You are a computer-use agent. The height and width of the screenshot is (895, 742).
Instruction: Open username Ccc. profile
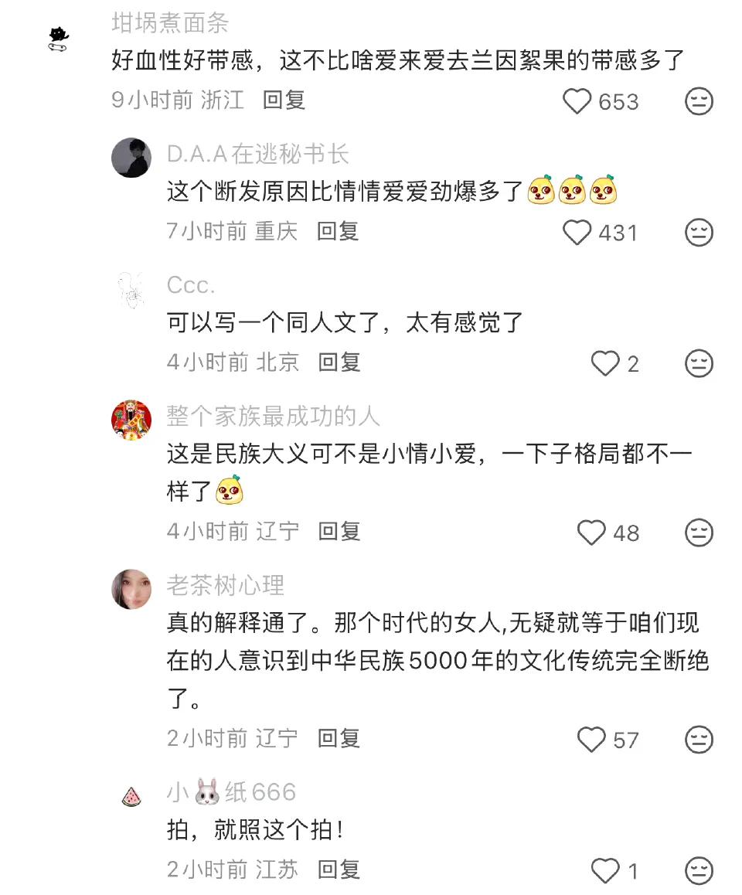point(191,285)
